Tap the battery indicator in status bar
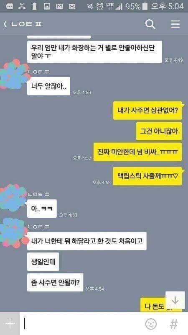 [x=145, y=6]
